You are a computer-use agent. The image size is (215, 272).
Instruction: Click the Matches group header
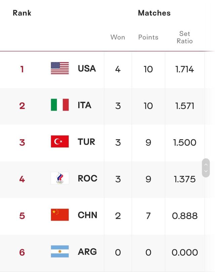pos(154,13)
